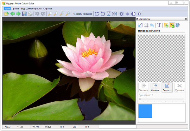Click the printer icon in toolbar
Image resolution: width=190 pixels, height=131 pixels.
tap(30, 14)
